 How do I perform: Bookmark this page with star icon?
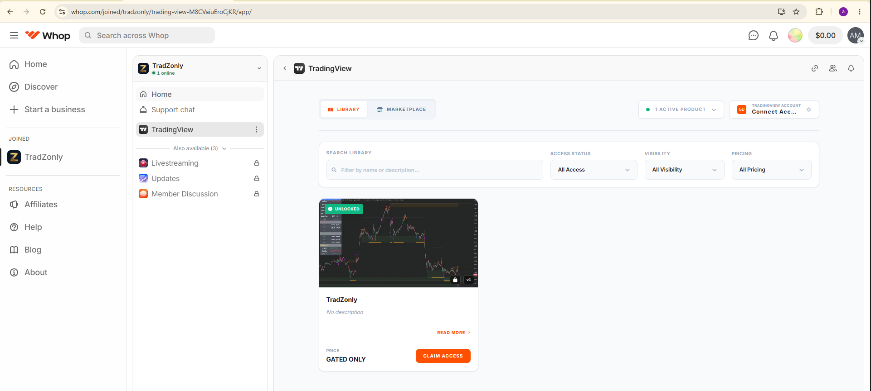796,12
